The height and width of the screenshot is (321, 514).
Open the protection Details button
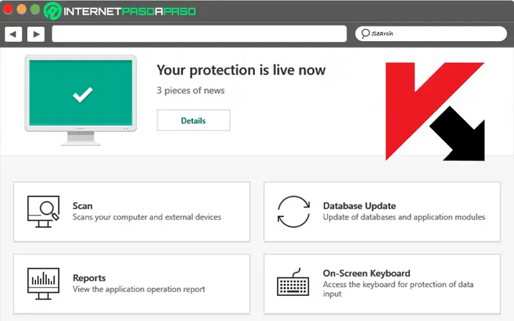(x=193, y=120)
